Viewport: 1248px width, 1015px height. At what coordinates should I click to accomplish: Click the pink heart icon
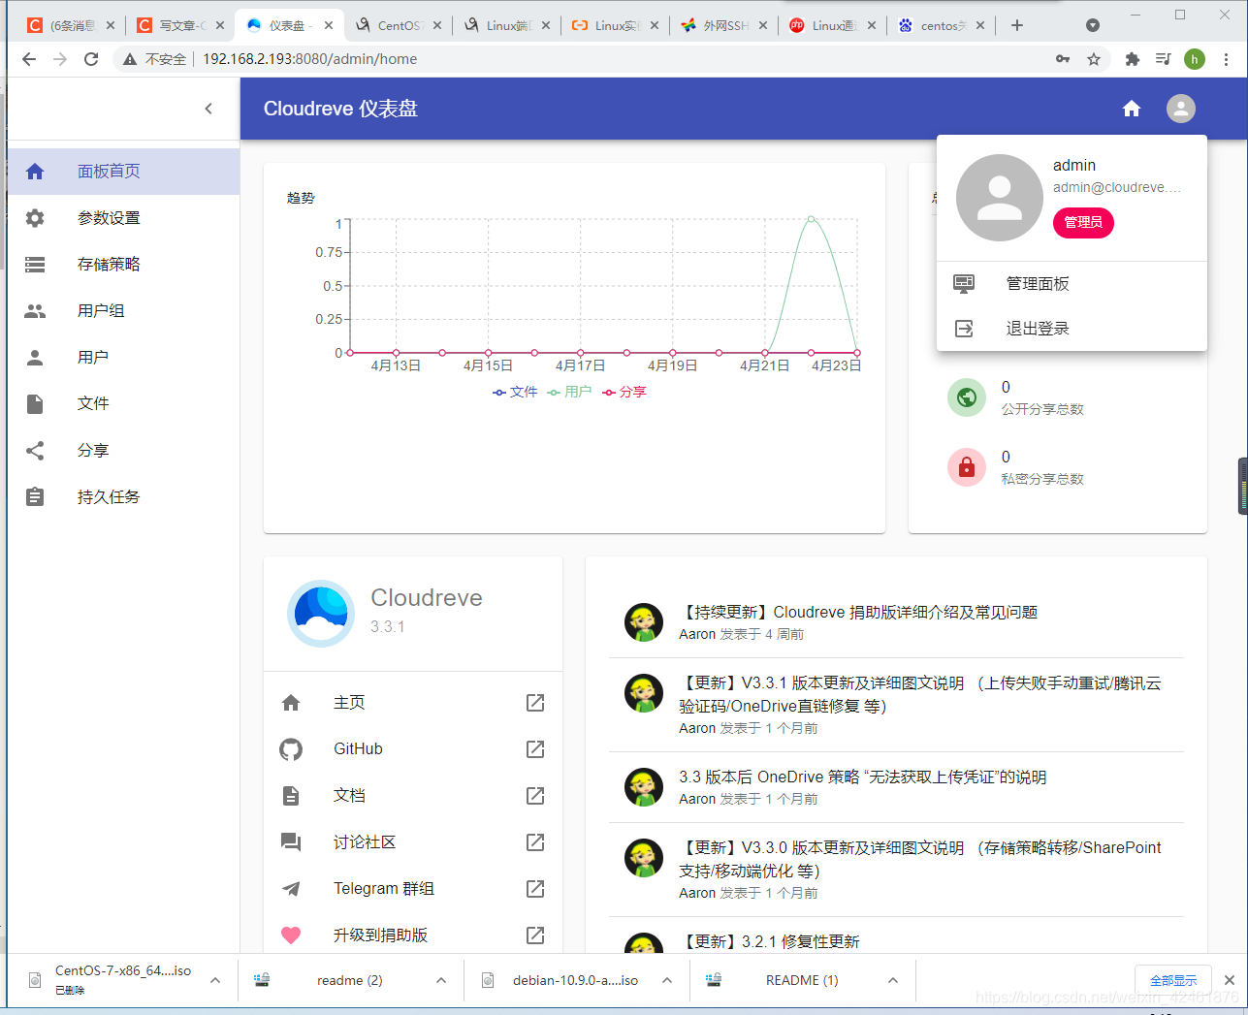[x=291, y=936]
